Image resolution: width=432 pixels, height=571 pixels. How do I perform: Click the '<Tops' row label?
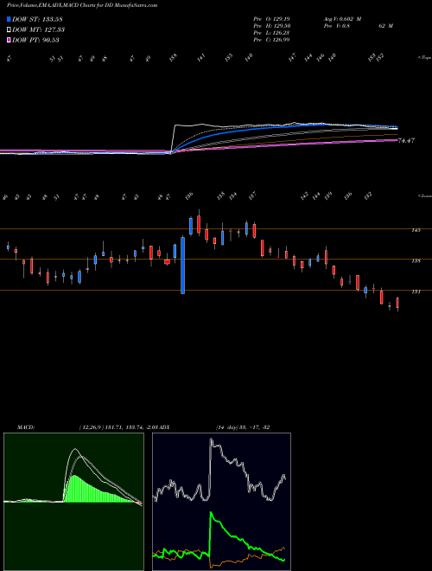tap(425, 58)
